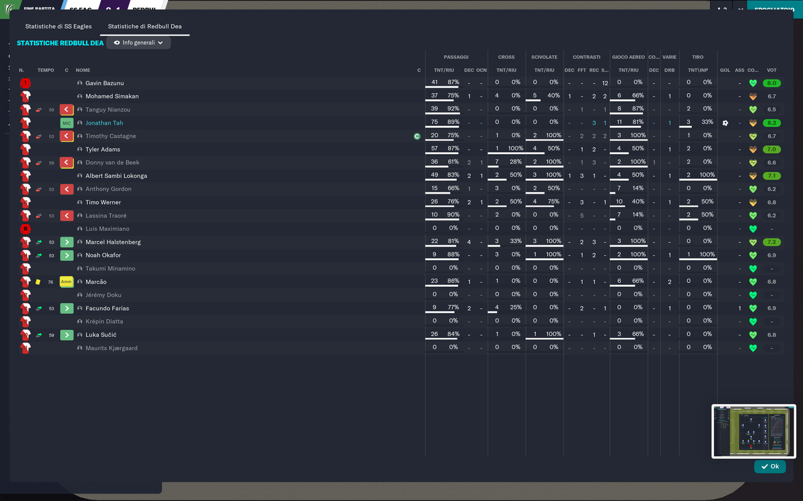Sort by the GOL column header
Viewport: 803px width, 501px height.
[725, 70]
